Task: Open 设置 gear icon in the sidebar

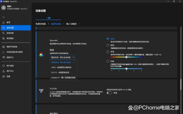Action: (3, 76)
